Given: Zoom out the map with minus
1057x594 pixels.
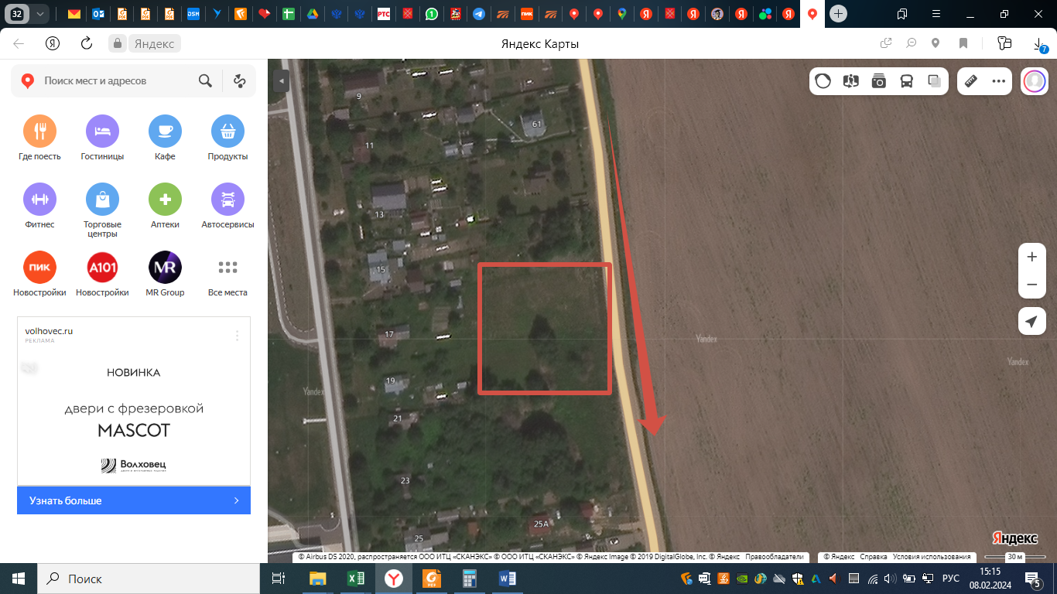Looking at the screenshot, I should 1031,285.
